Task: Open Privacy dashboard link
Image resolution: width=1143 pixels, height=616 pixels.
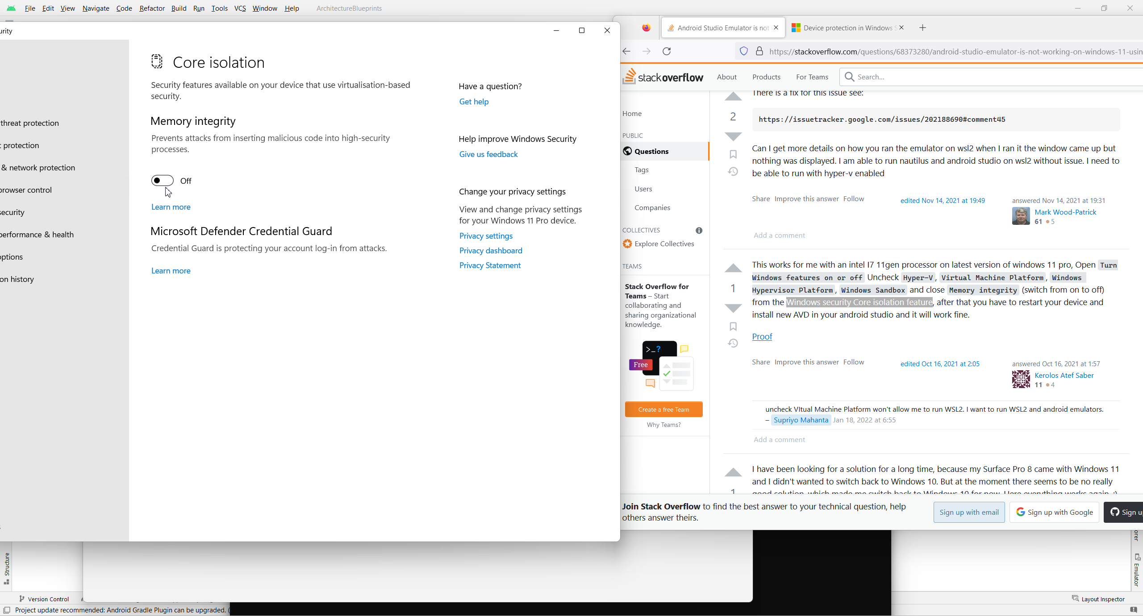Action: tap(490, 251)
